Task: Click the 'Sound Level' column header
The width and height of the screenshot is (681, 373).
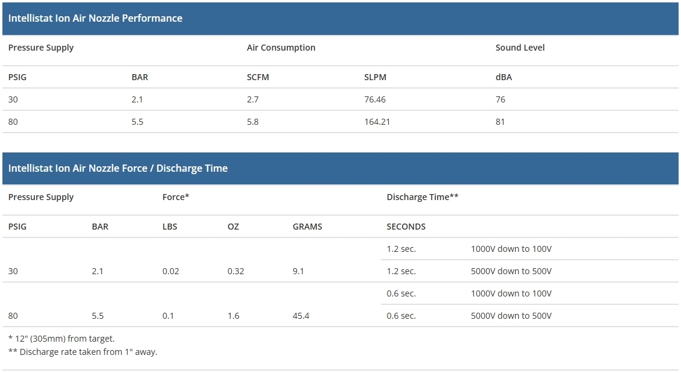Action: (520, 48)
